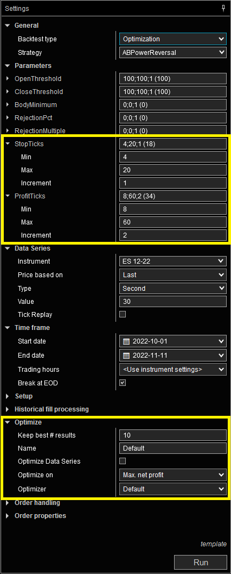Image resolution: width=231 pixels, height=574 pixels.
Task: Expand Historical fill processing section
Action: click(8, 409)
